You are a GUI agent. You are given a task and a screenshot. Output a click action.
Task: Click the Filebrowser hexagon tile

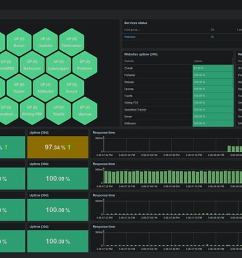pyautogui.click(x=72, y=42)
